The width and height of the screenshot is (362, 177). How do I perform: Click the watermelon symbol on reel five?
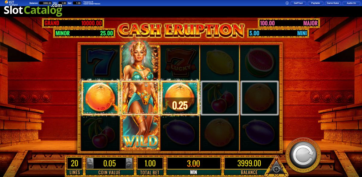(259, 62)
